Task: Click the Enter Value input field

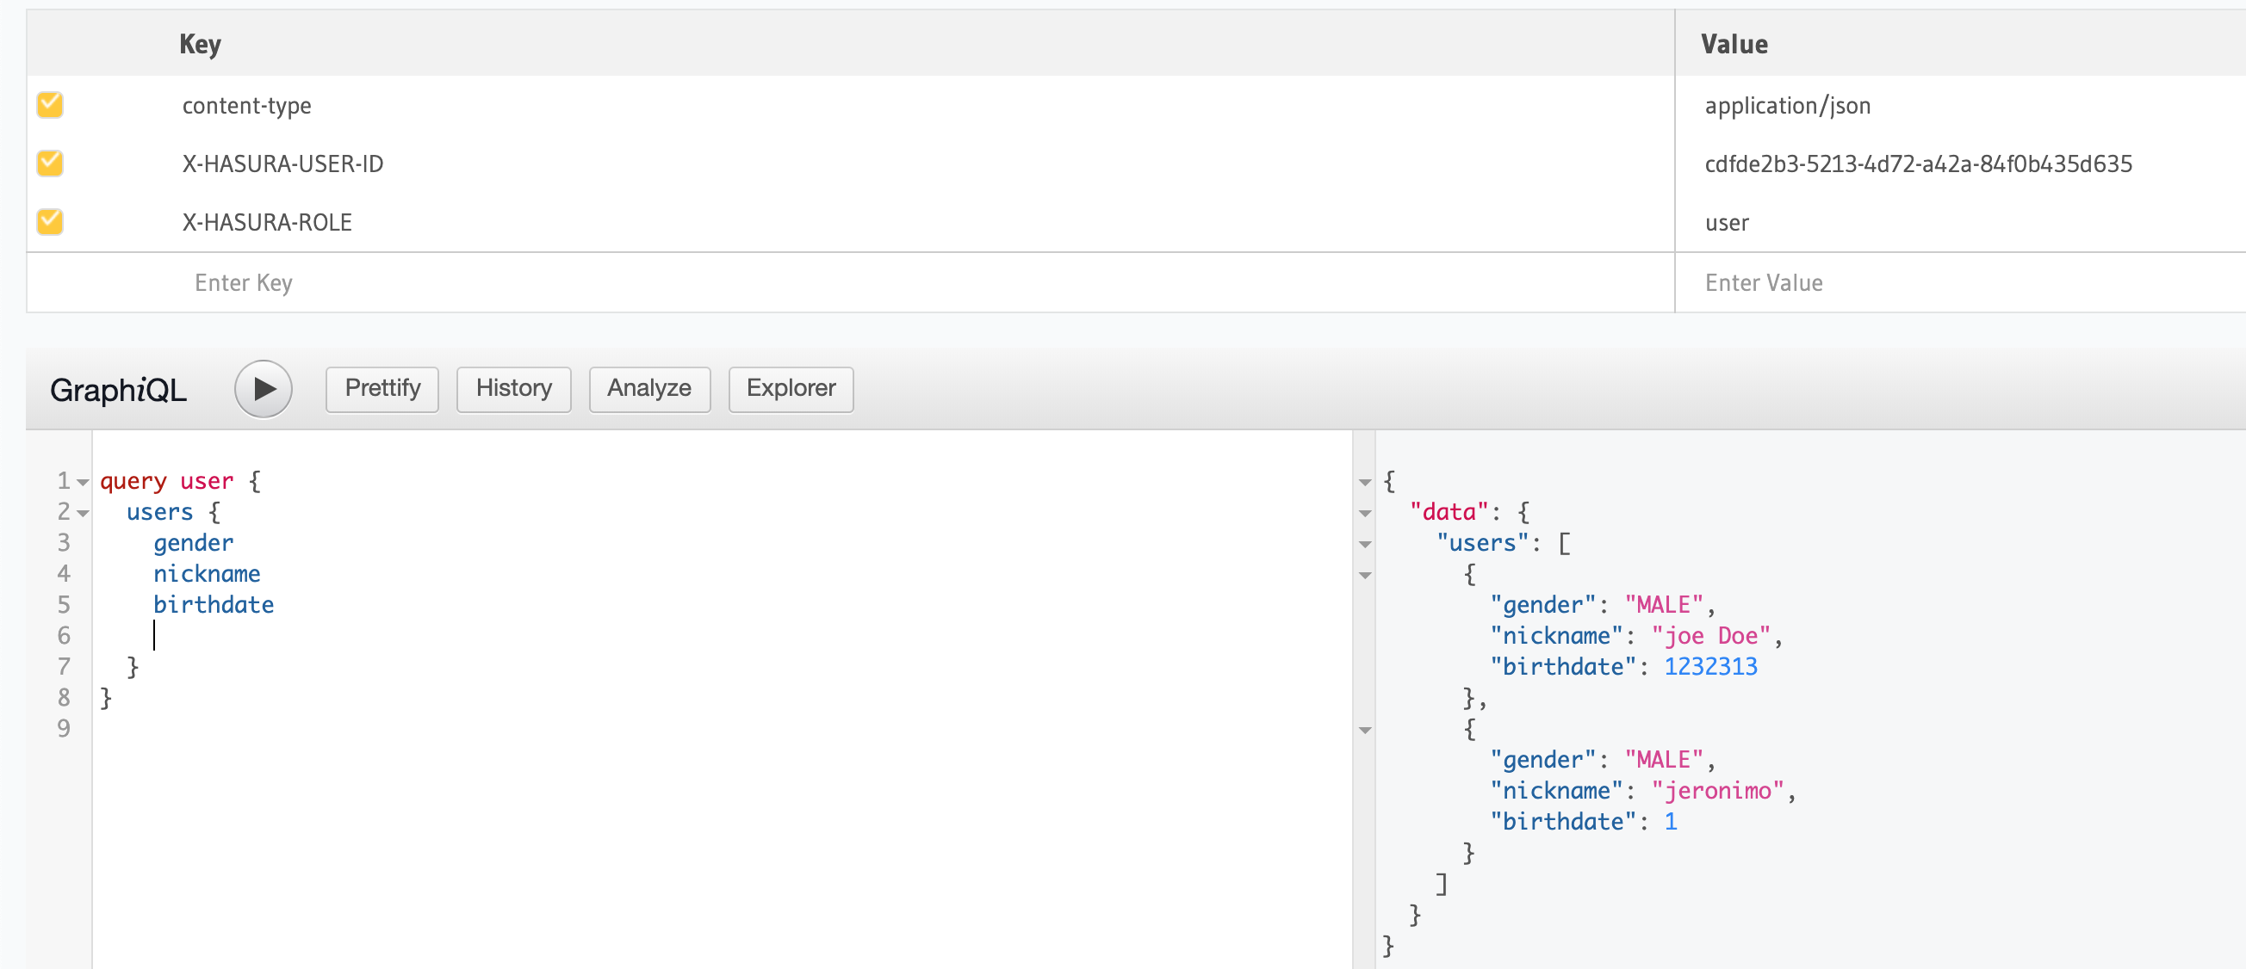Action: coord(1763,281)
